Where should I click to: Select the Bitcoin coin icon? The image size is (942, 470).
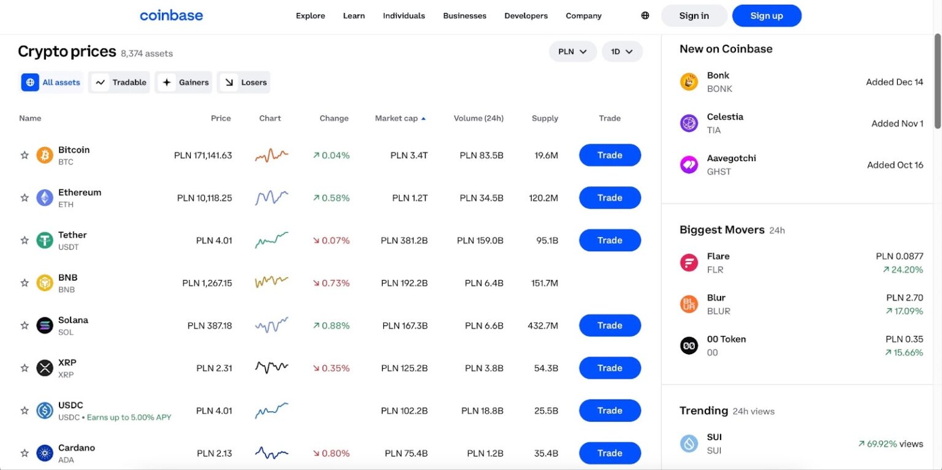(44, 155)
